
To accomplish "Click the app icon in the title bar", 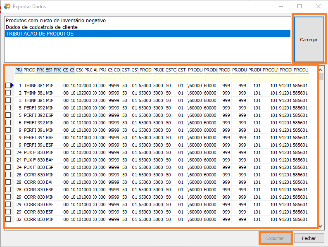I will [7, 7].
